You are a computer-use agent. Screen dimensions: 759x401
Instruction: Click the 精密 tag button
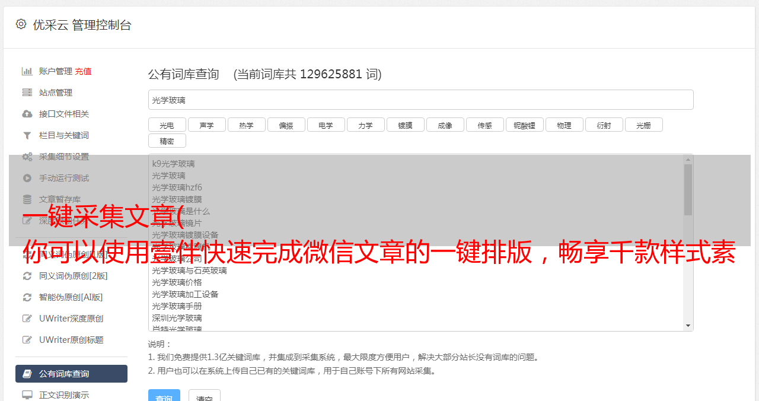point(167,141)
